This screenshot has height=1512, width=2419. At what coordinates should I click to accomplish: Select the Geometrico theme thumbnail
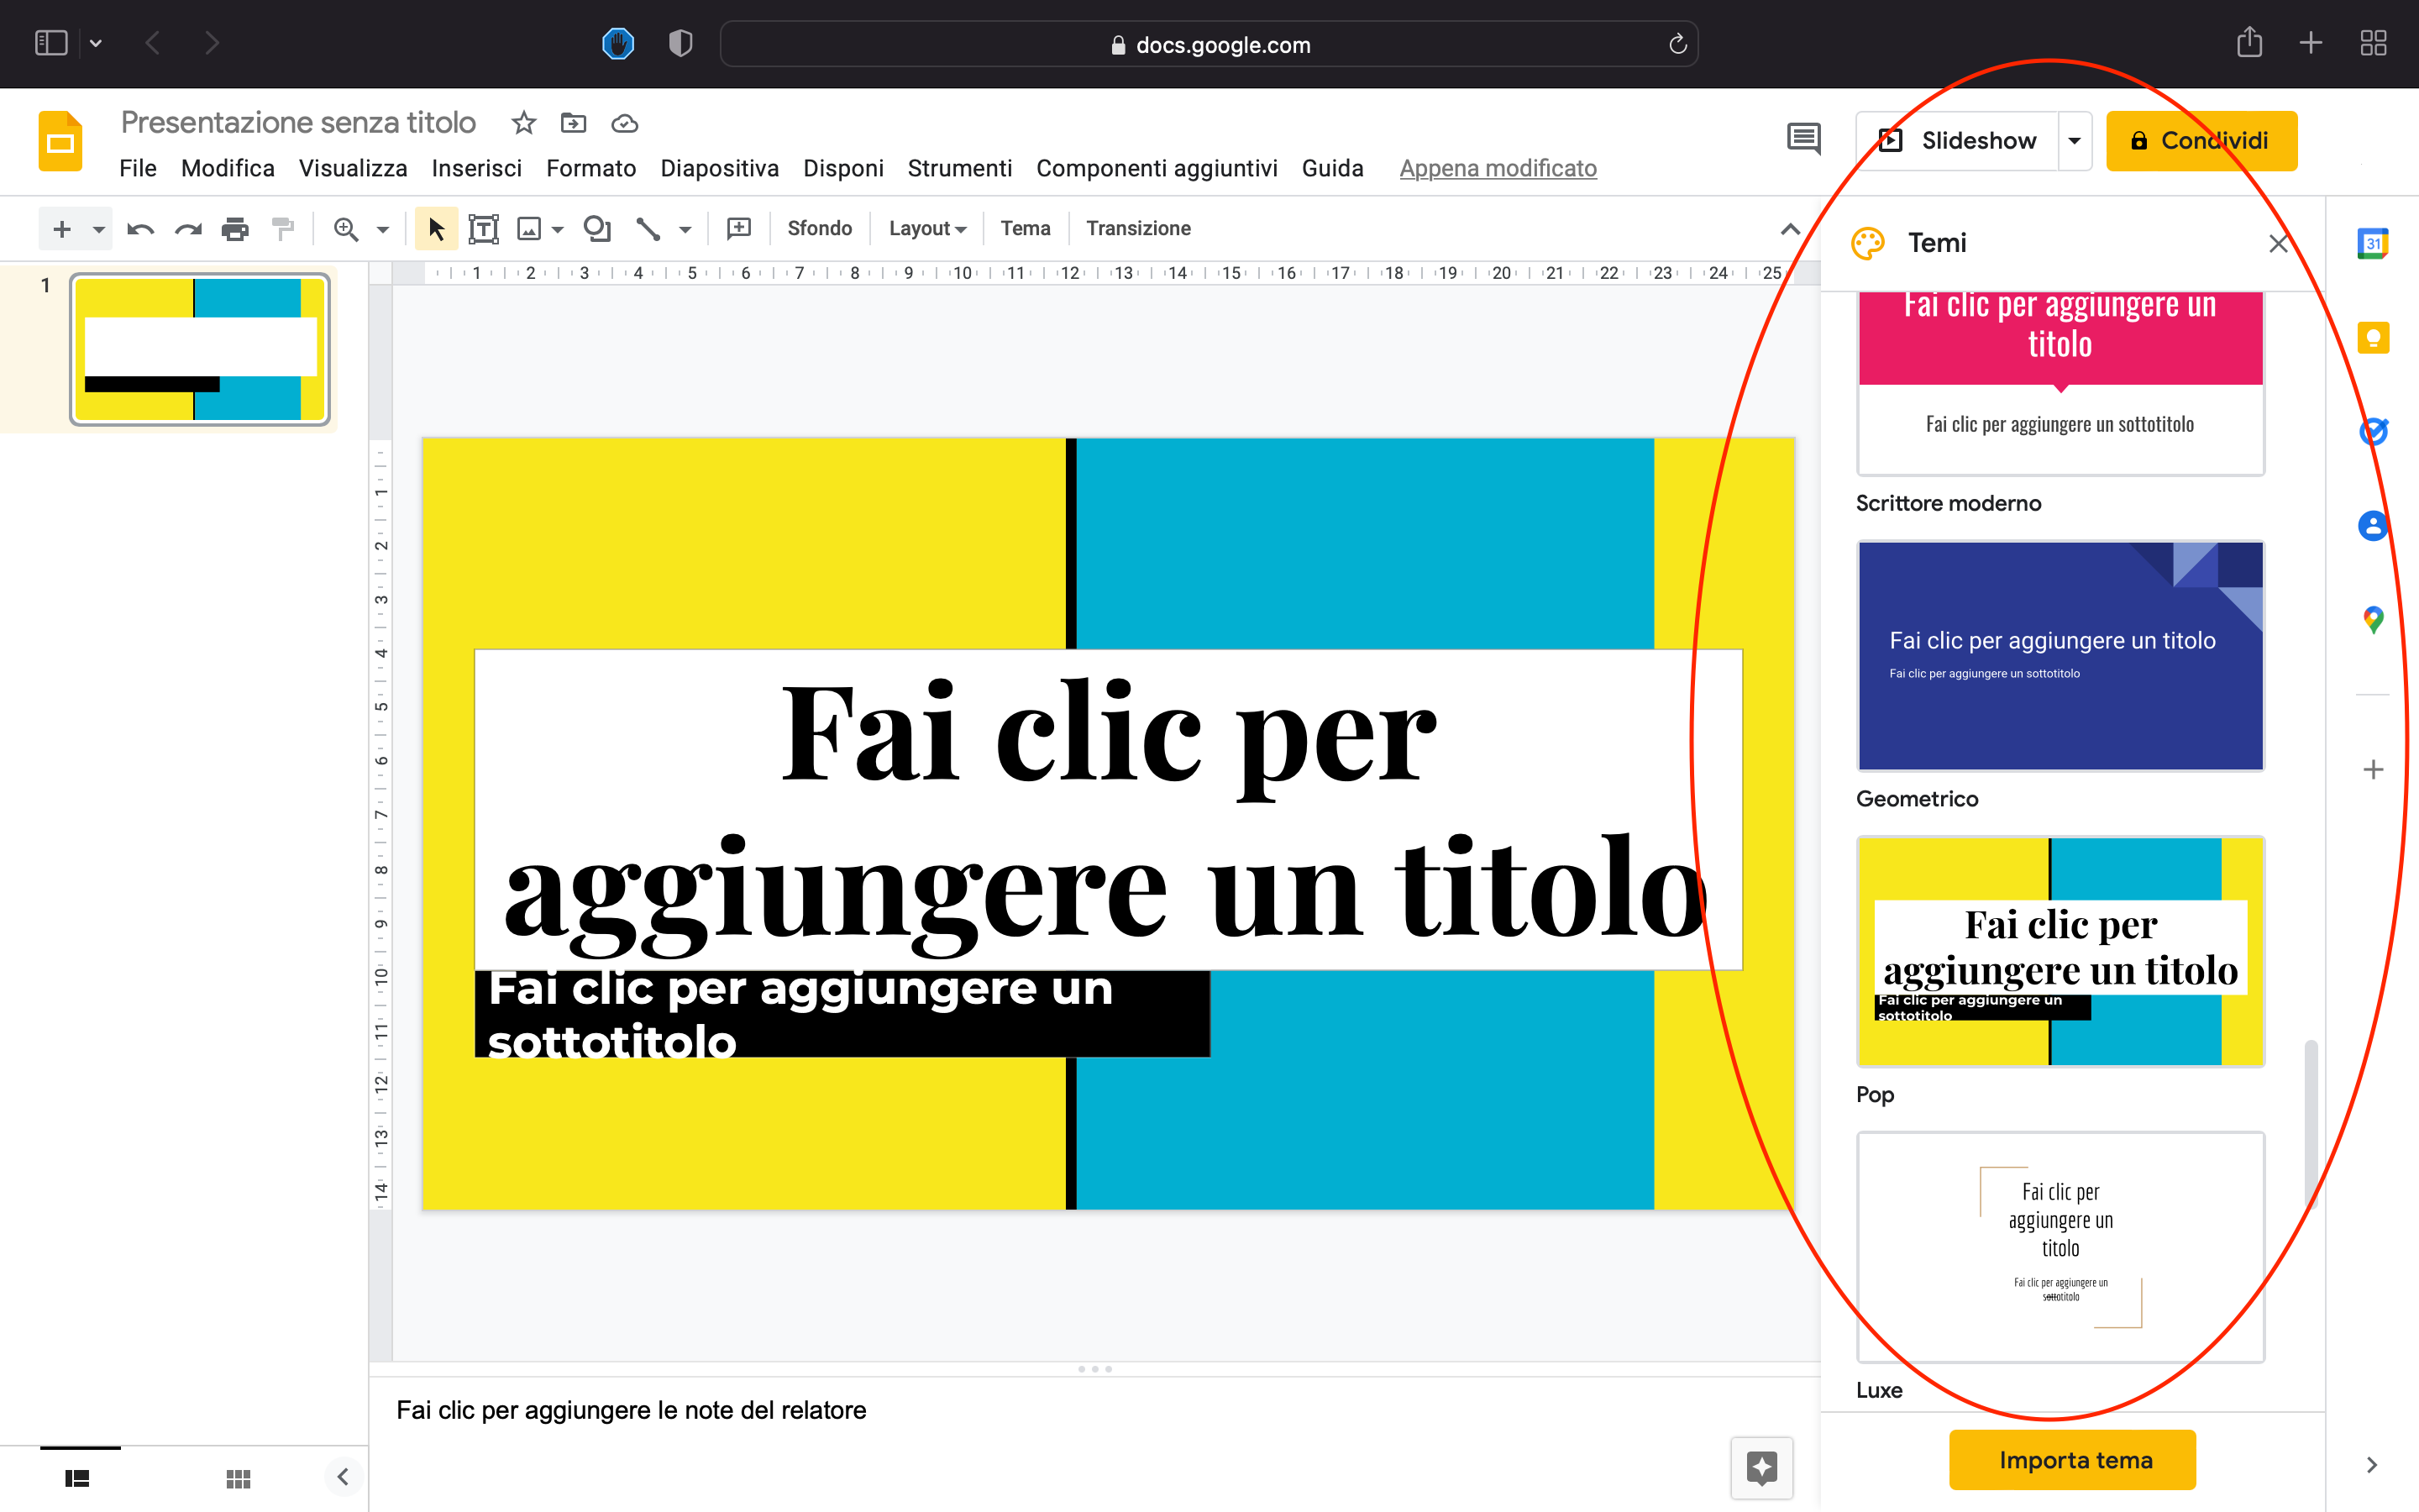pyautogui.click(x=2060, y=656)
